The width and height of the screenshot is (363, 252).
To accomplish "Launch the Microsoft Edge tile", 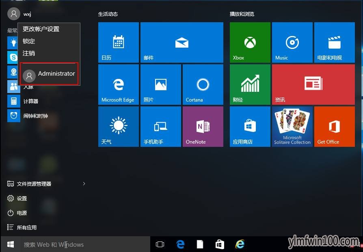I will 118,85.
